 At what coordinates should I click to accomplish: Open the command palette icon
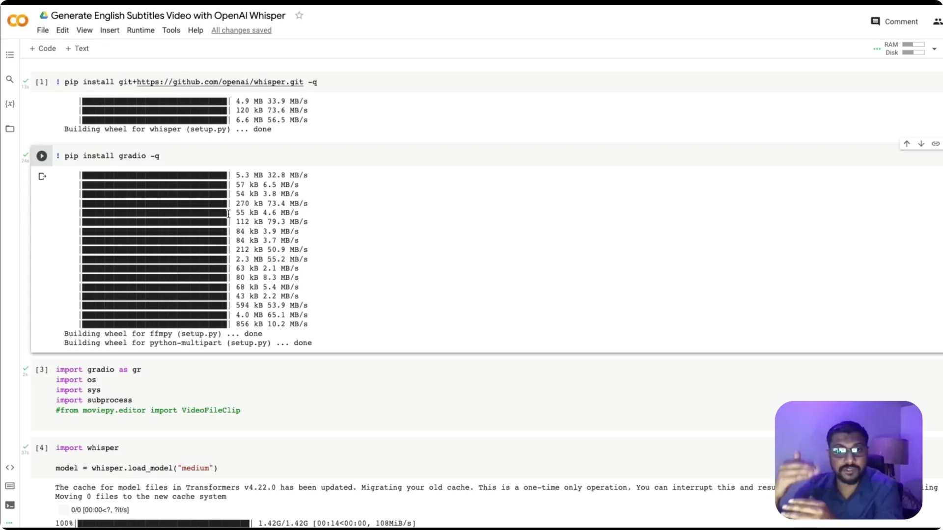[10, 486]
